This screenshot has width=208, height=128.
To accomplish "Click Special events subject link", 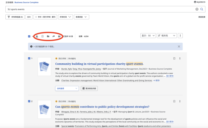I will pyautogui.click(x=68, y=126).
